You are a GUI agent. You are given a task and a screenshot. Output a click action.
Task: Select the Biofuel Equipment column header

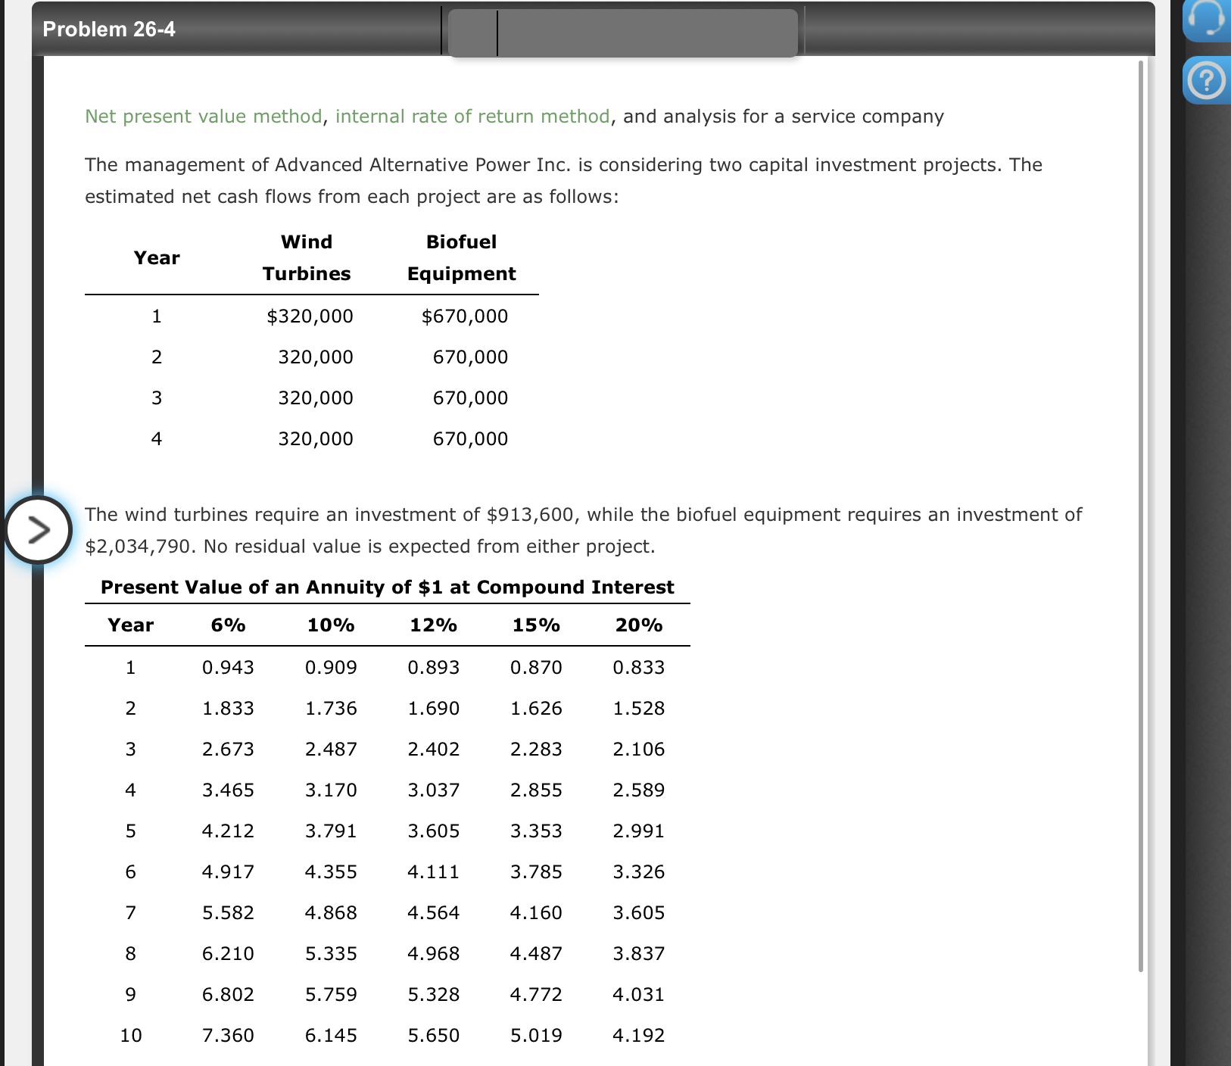(x=460, y=257)
